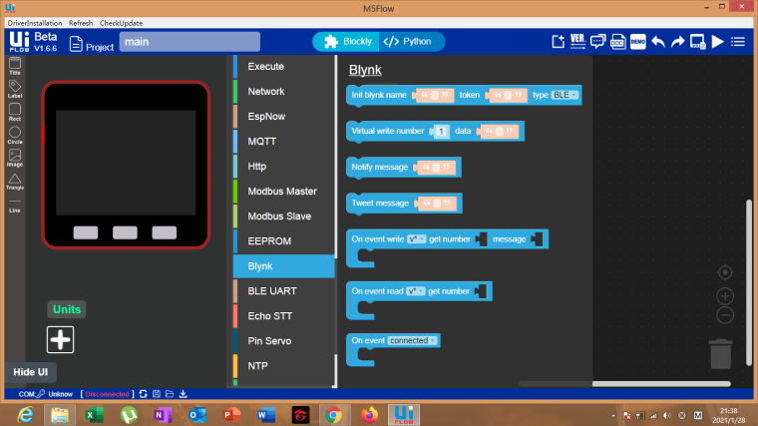This screenshot has width=758, height=426.
Task: Click the refresh connection icon in status bar
Action: pyautogui.click(x=143, y=394)
